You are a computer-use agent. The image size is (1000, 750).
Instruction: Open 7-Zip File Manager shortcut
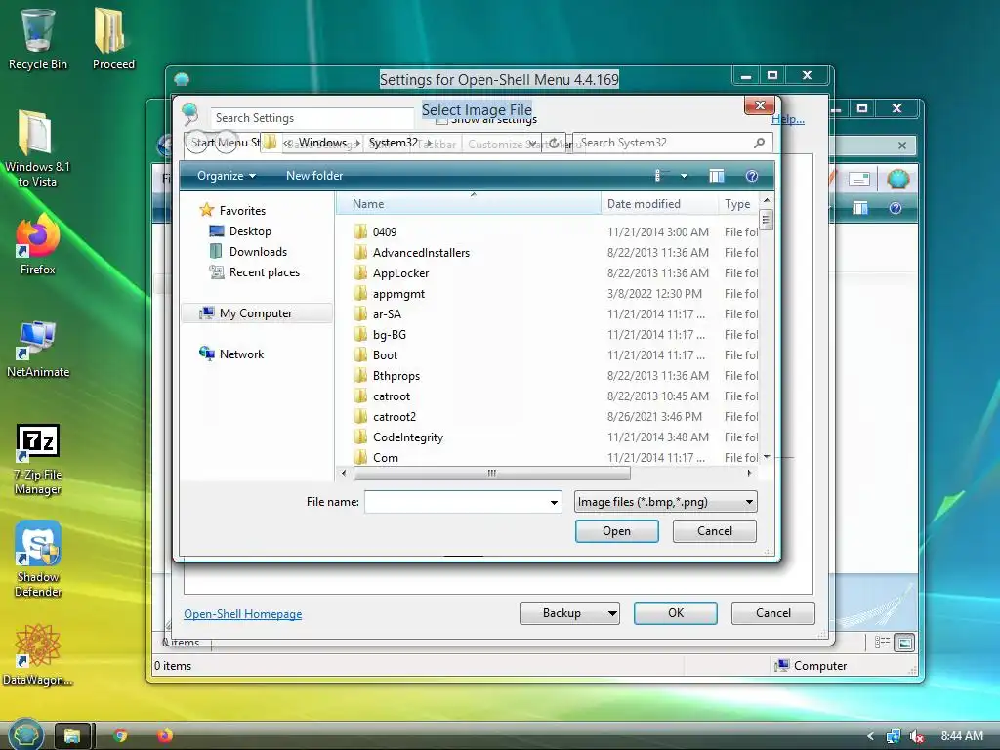tap(38, 459)
